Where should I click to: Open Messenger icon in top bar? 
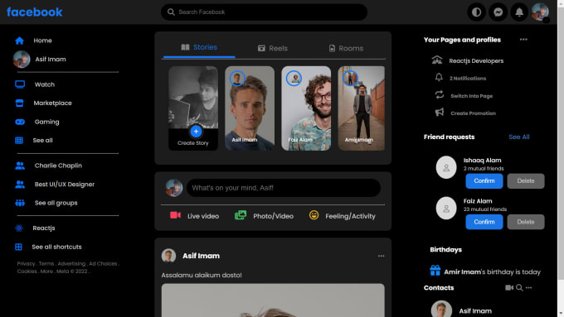pos(498,12)
